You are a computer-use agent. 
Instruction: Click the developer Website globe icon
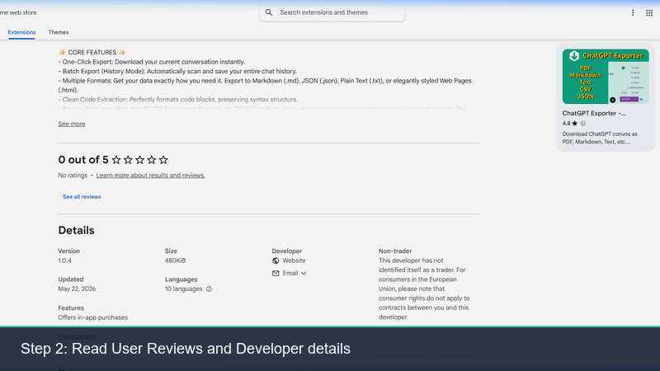(x=276, y=261)
